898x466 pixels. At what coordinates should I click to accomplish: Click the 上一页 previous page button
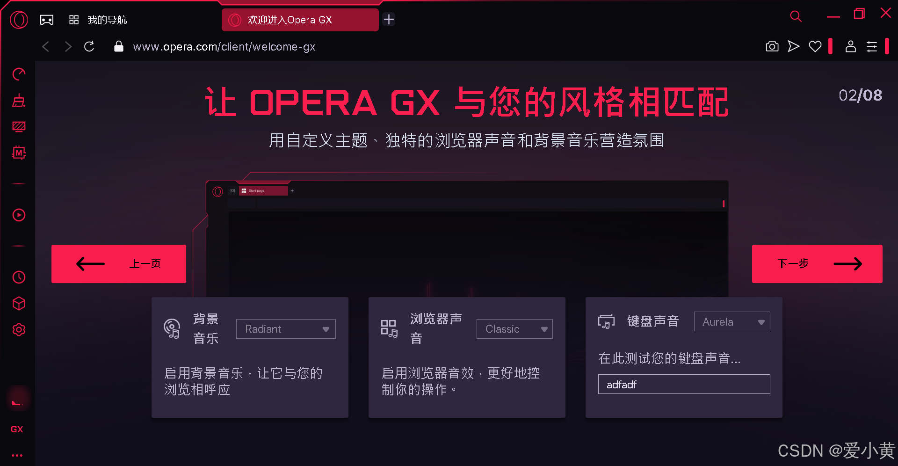(x=119, y=264)
